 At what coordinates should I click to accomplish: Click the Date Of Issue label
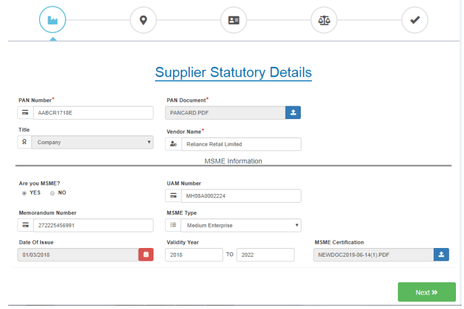(36, 242)
